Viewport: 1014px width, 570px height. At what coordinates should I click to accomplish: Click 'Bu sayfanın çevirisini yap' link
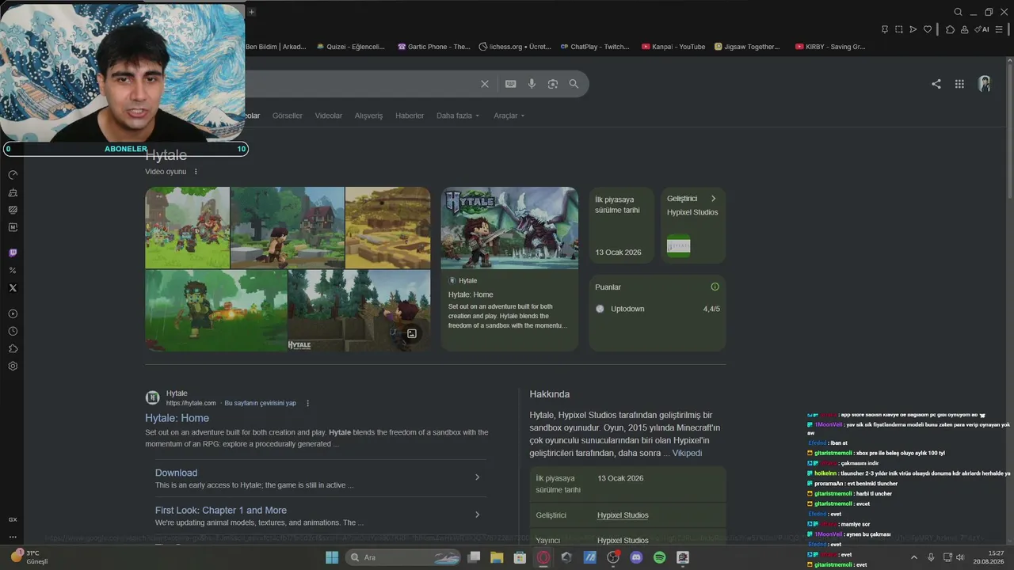260,403
